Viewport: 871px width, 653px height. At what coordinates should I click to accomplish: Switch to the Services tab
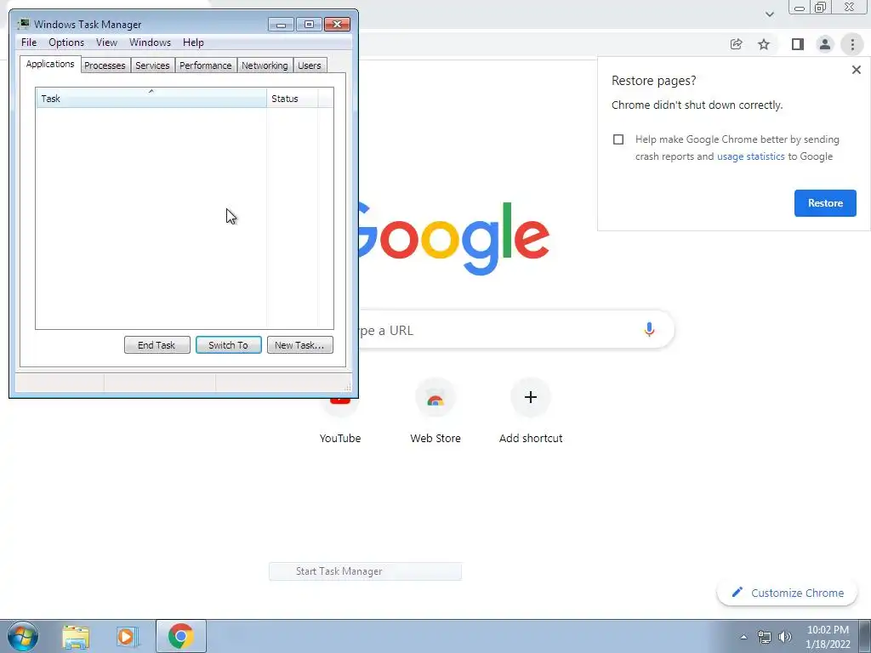[x=152, y=65]
